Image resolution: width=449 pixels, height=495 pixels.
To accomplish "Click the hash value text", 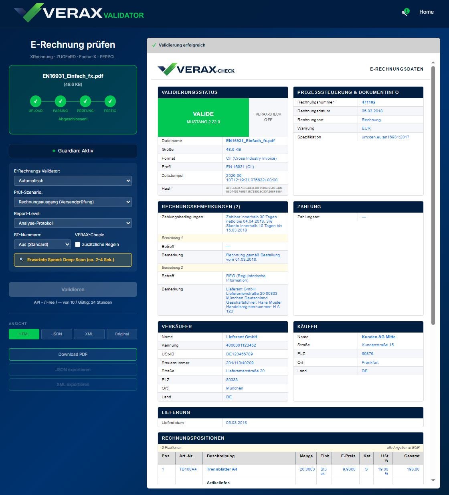I will (254, 190).
